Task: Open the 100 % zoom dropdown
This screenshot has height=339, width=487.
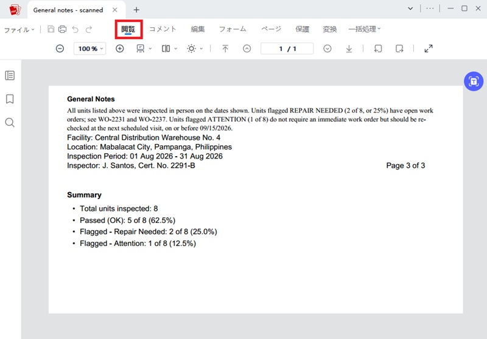Action: click(x=89, y=49)
